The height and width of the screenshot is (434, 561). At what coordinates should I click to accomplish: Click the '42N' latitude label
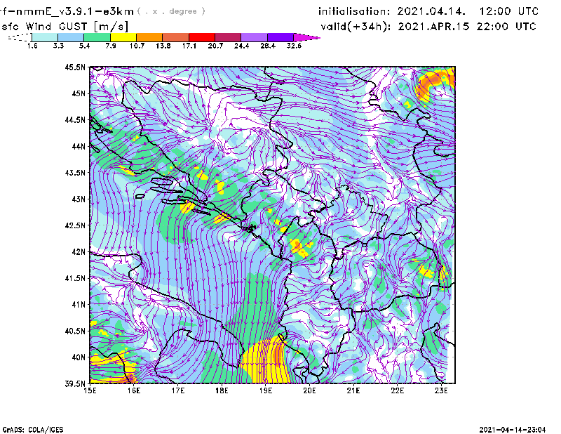point(79,252)
